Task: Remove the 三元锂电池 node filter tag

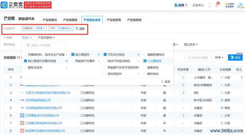Action: (x=71, y=28)
